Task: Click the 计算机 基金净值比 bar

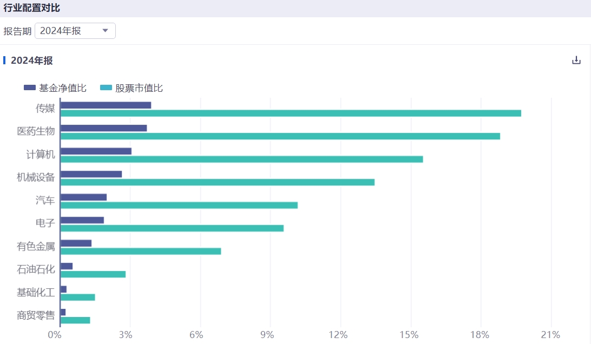Action: pos(96,151)
